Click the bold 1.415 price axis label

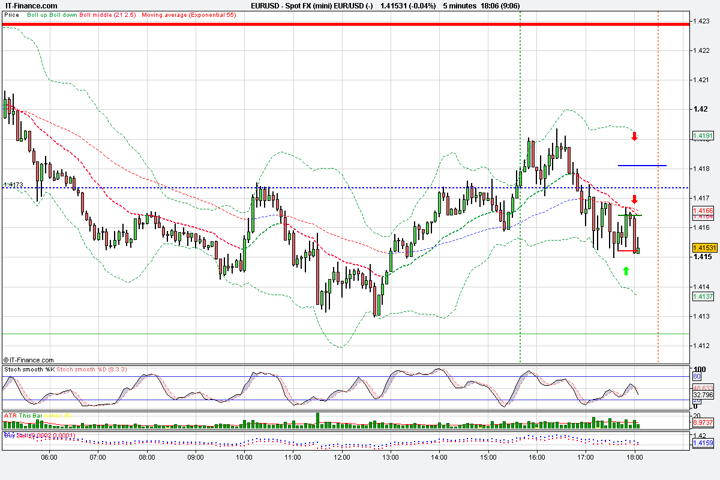click(702, 257)
